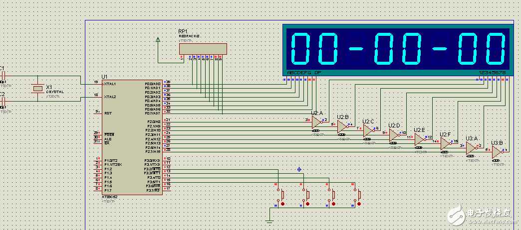The image size is (521, 230).
Task: Click the U2:A inverter gate
Action: 317,123
